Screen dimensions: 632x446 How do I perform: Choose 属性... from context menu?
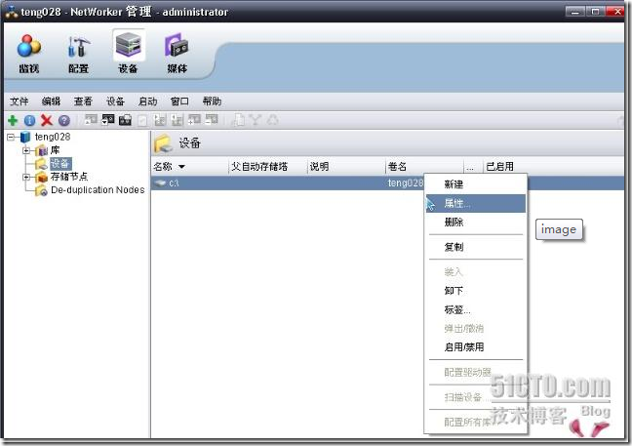click(x=476, y=204)
